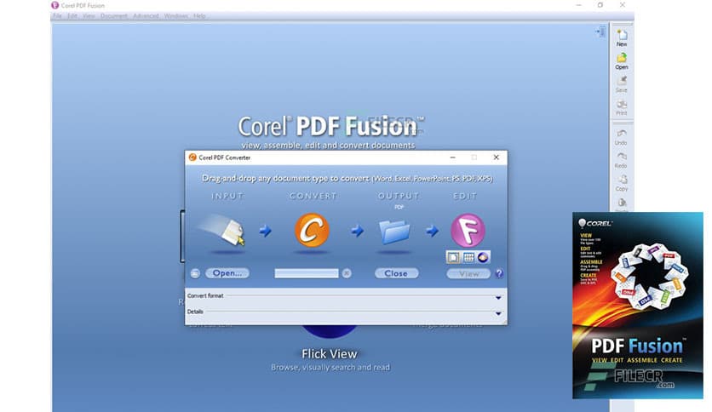Click the View button in converter
The height and width of the screenshot is (412, 712).
tap(468, 274)
